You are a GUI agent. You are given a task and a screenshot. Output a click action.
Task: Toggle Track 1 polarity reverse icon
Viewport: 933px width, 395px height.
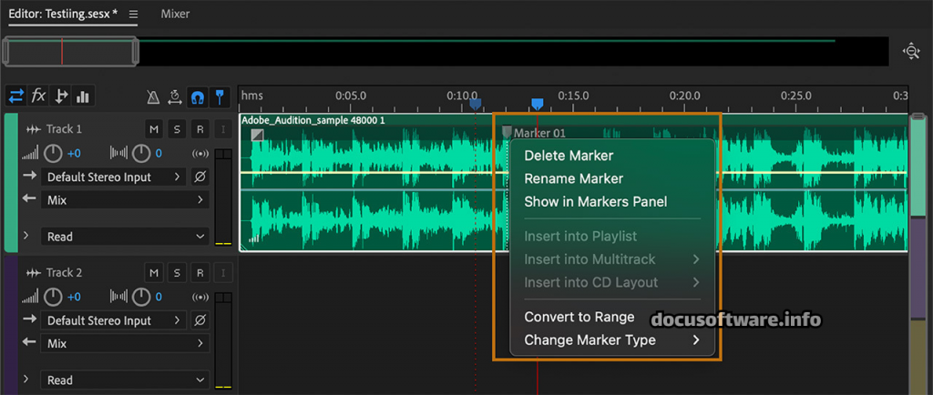click(200, 177)
